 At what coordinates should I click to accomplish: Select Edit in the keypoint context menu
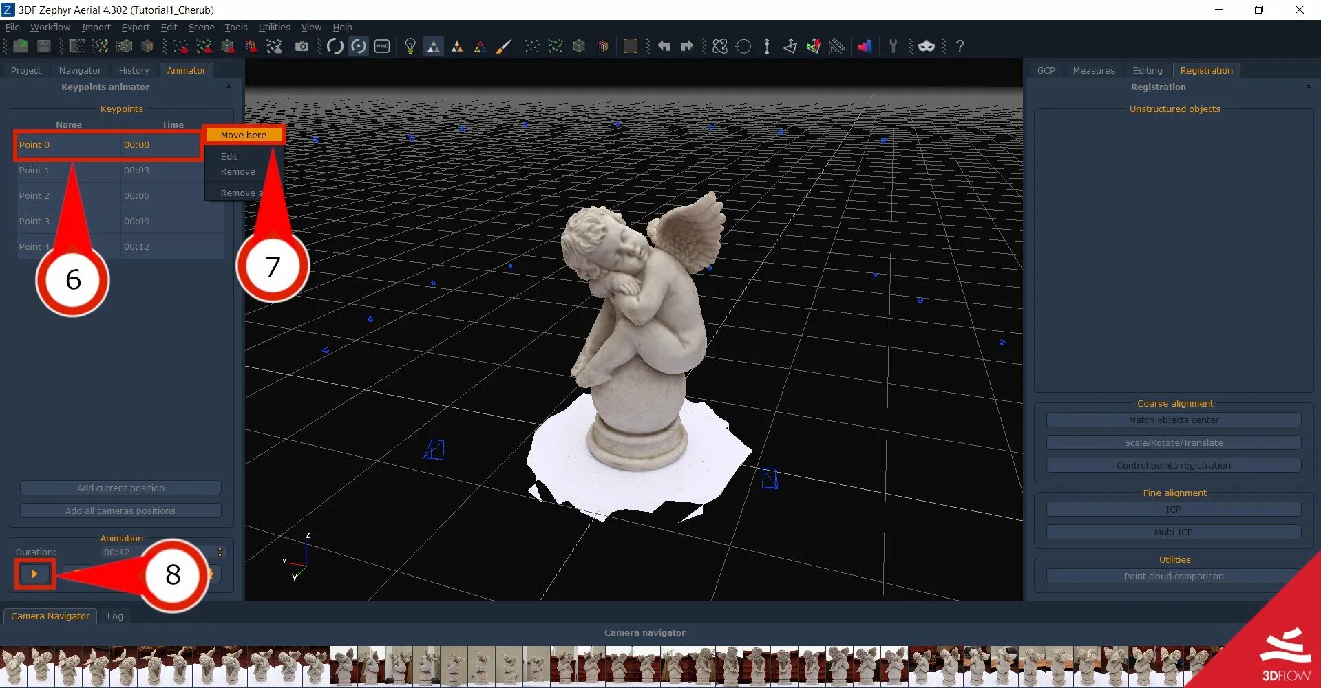point(229,156)
